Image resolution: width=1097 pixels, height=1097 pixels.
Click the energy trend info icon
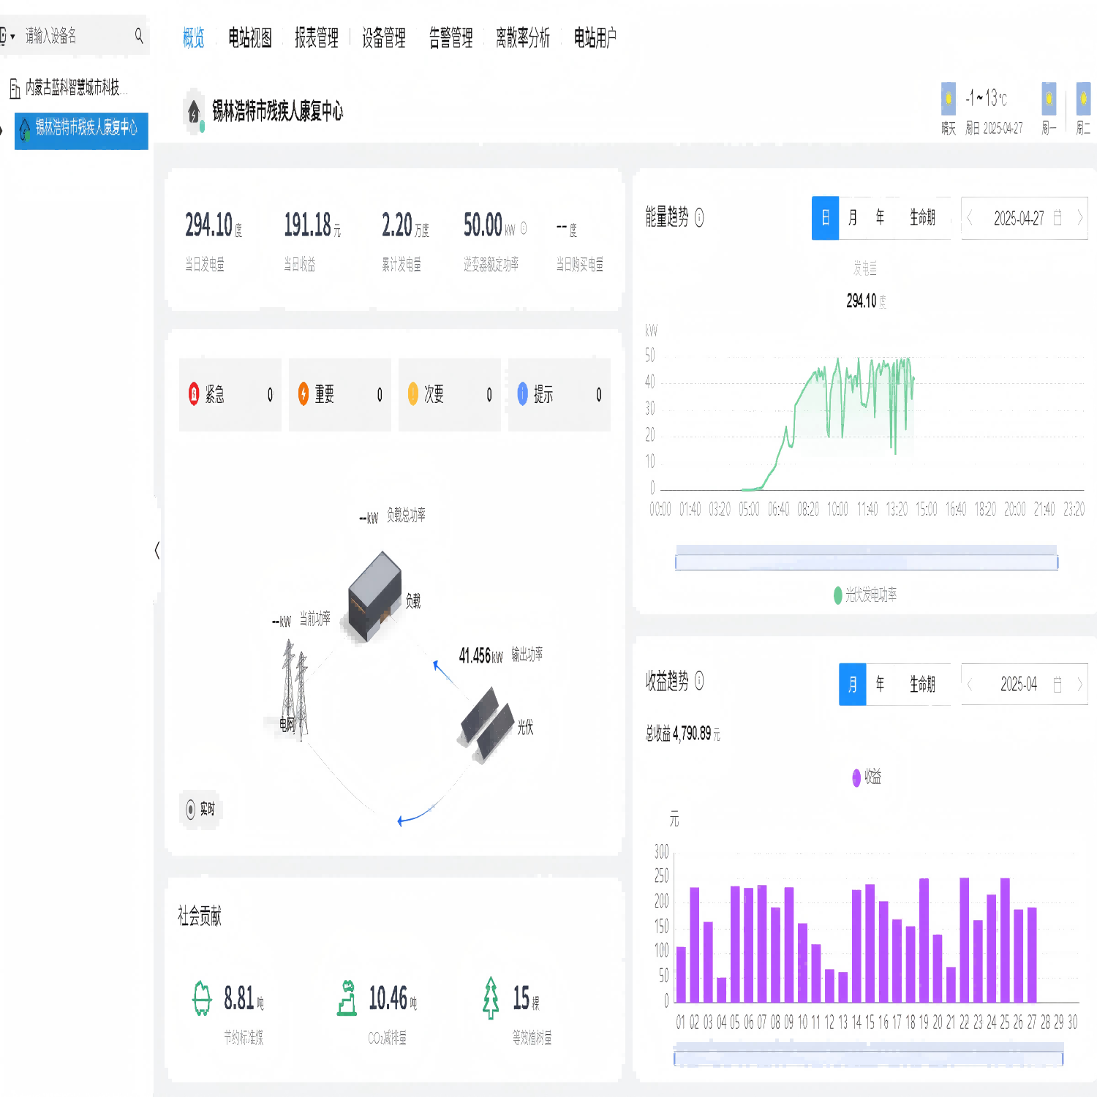(x=699, y=218)
